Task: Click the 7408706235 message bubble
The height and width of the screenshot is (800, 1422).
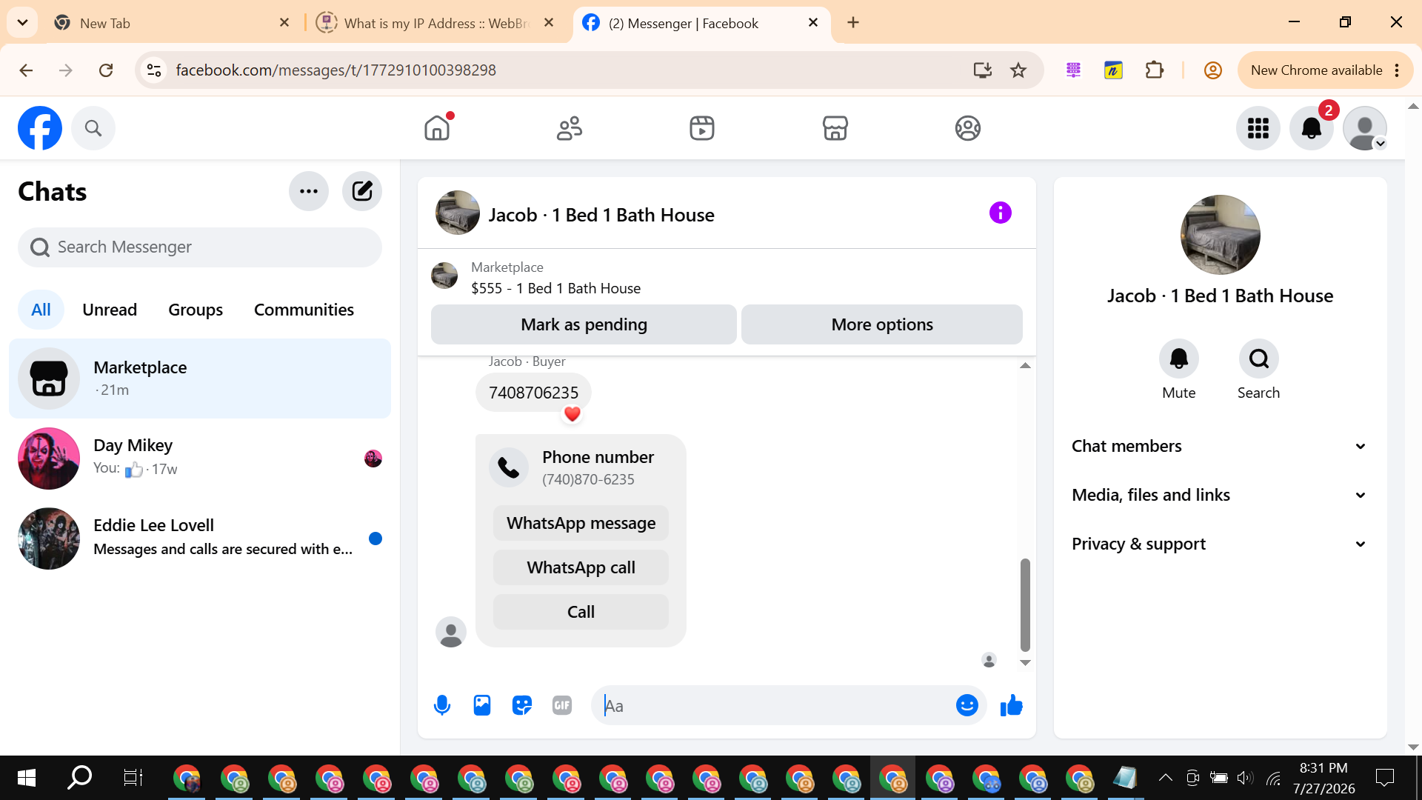Action: [533, 393]
